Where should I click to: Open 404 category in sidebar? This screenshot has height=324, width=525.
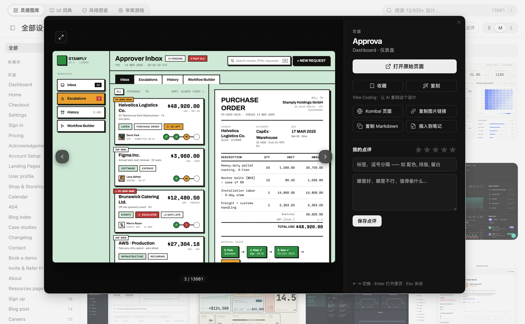tap(13, 207)
